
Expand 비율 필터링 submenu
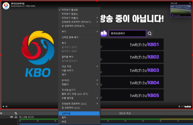click(x=79, y=98)
